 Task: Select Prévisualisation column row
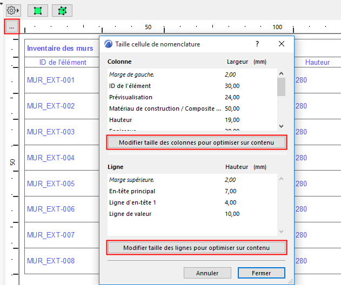click(192, 97)
